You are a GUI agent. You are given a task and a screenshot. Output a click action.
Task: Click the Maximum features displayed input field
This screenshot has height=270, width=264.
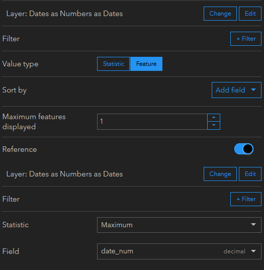tap(152, 122)
